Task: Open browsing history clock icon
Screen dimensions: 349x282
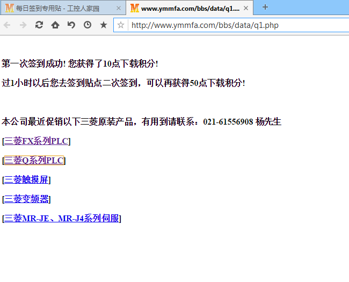Action: coord(88,25)
